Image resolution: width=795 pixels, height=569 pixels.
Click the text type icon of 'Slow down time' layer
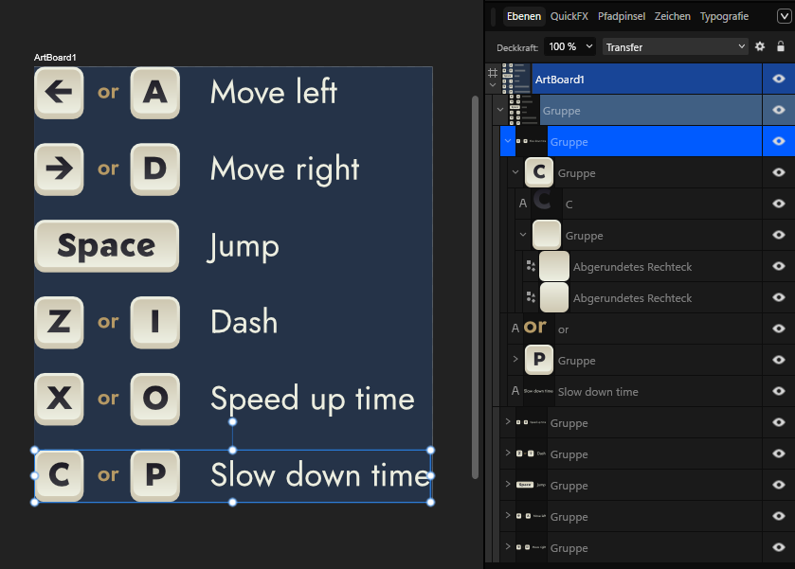click(x=515, y=391)
